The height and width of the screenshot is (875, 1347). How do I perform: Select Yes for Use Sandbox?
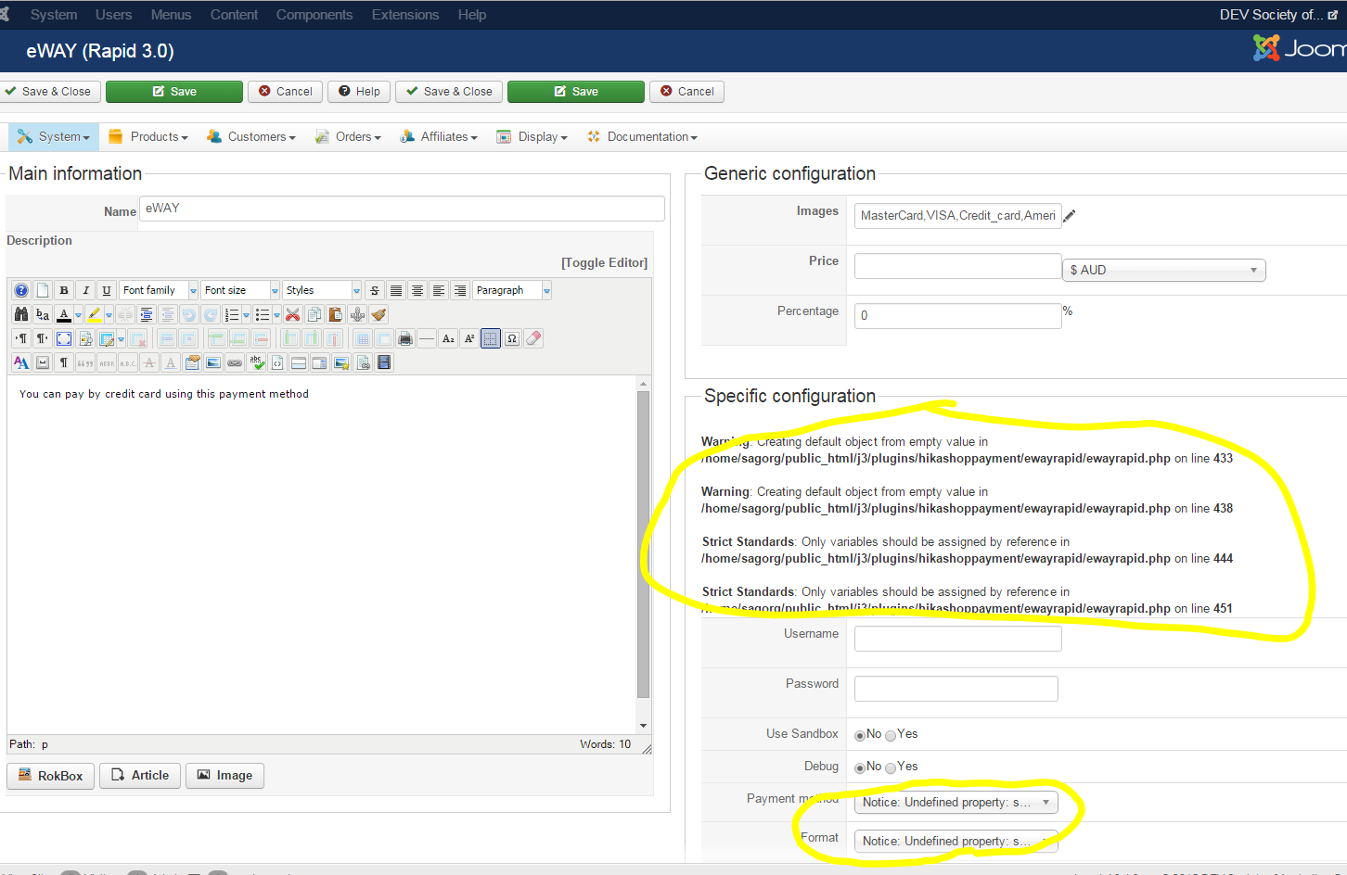coord(891,735)
